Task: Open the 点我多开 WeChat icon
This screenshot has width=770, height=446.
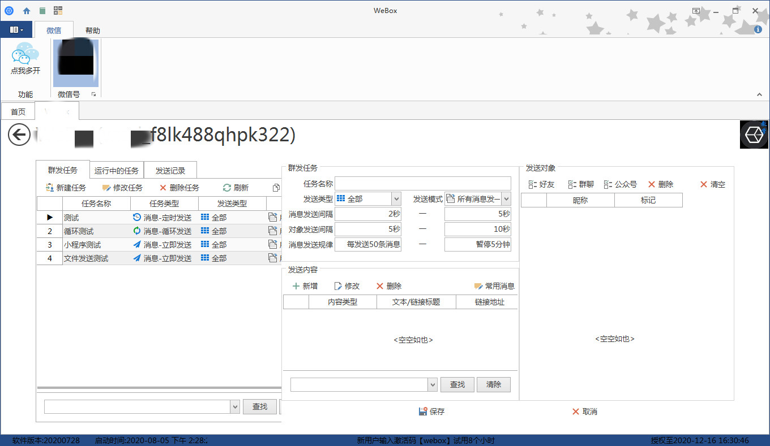Action: (x=25, y=59)
